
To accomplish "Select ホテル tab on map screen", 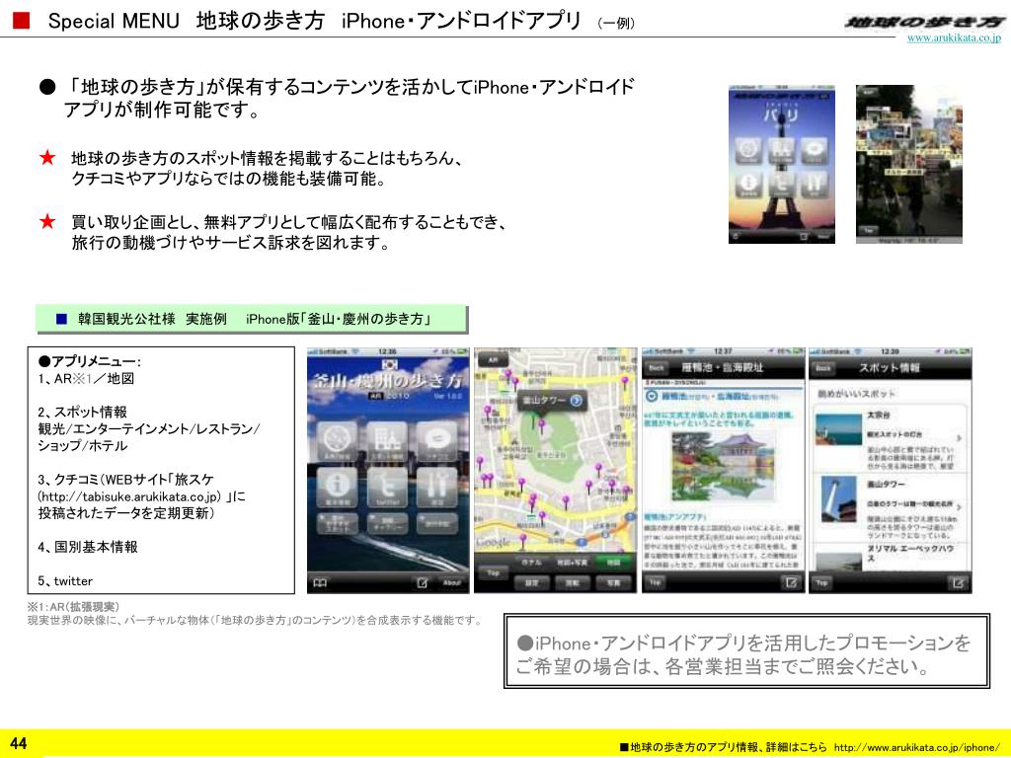I will tap(531, 562).
